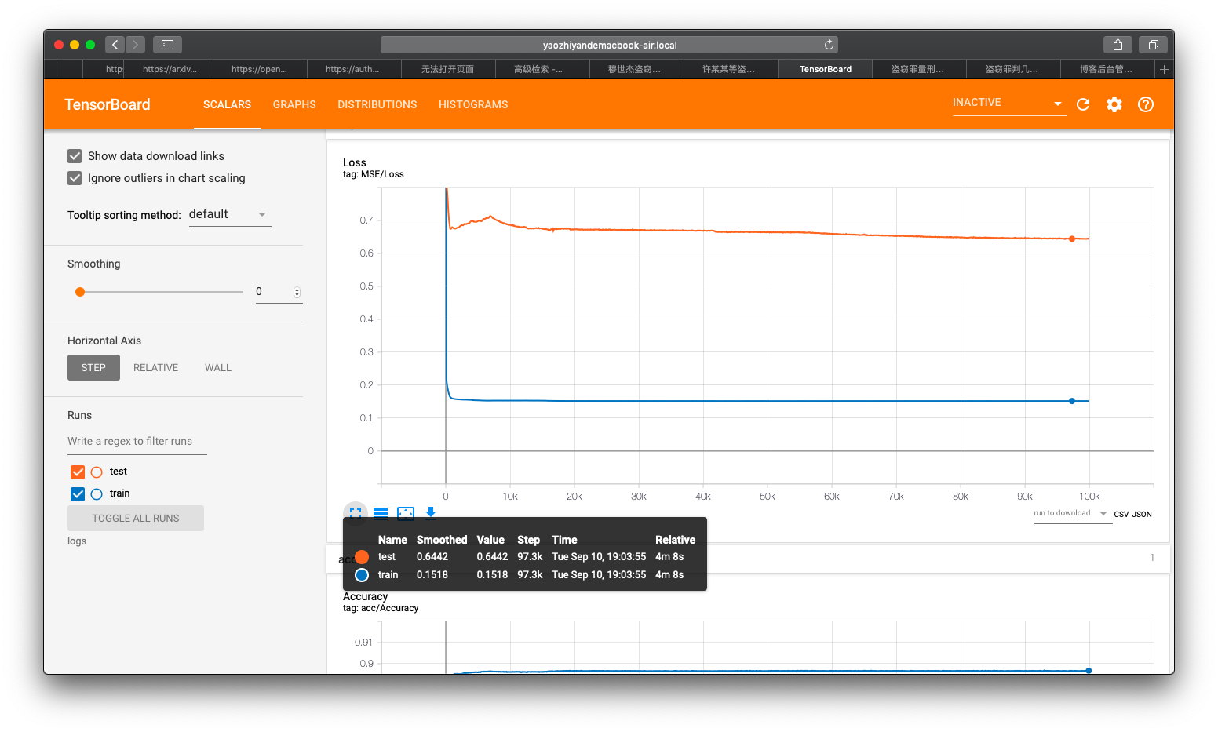The height and width of the screenshot is (732, 1218).
Task: Open the Tooltip sorting method dropdown
Action: (x=230, y=214)
